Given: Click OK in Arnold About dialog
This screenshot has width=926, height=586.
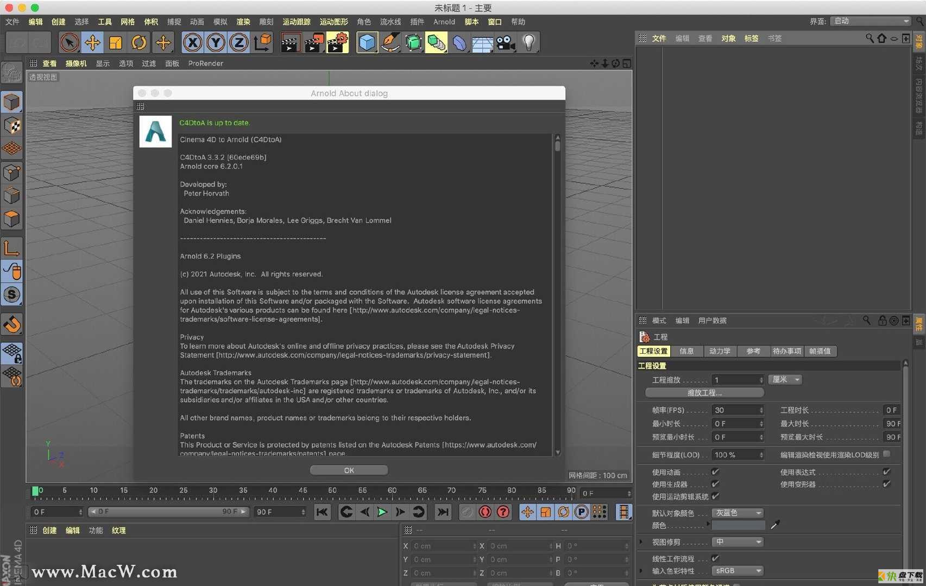Looking at the screenshot, I should tap(349, 470).
